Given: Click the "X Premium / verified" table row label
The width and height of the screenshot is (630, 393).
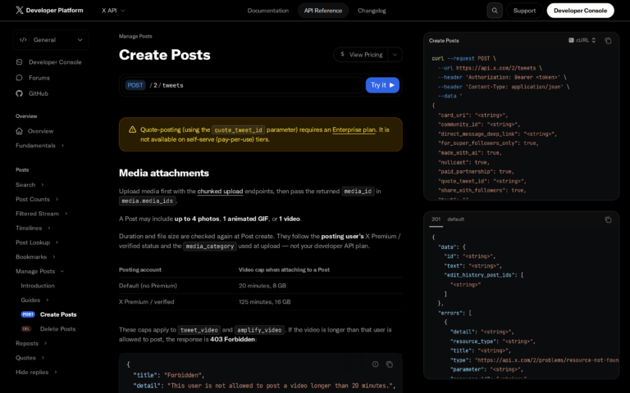Looking at the screenshot, I should (x=147, y=301).
